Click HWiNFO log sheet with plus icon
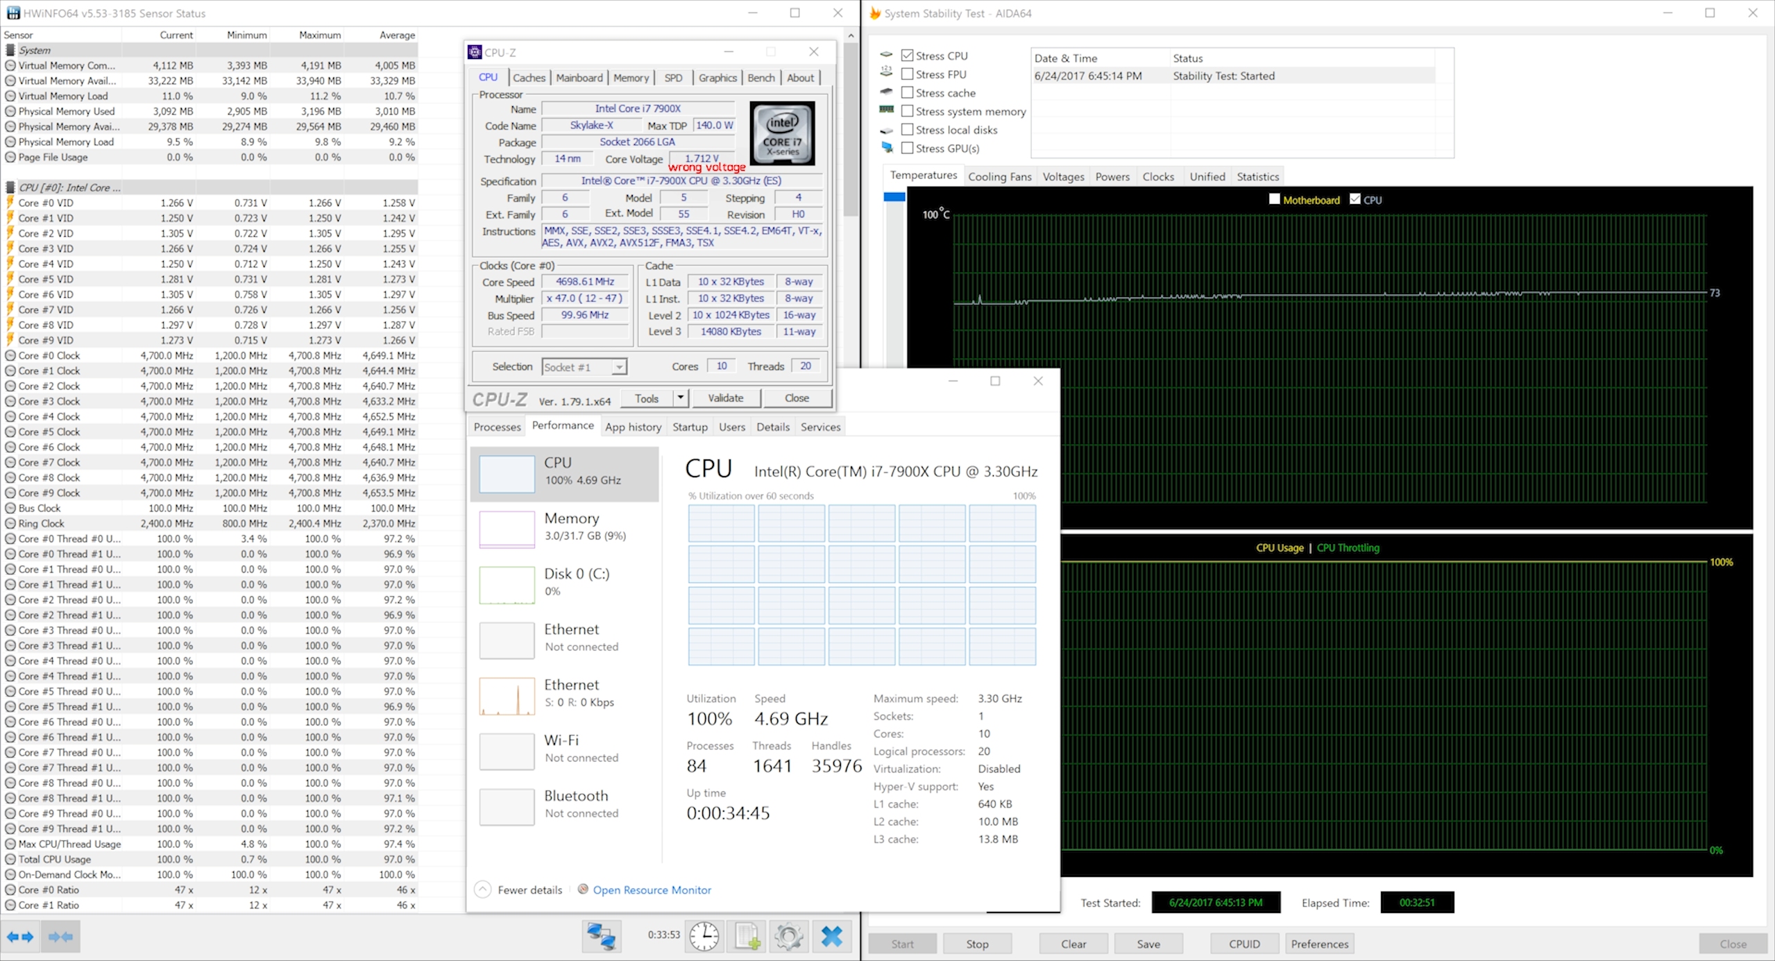The height and width of the screenshot is (961, 1775). coord(747,937)
